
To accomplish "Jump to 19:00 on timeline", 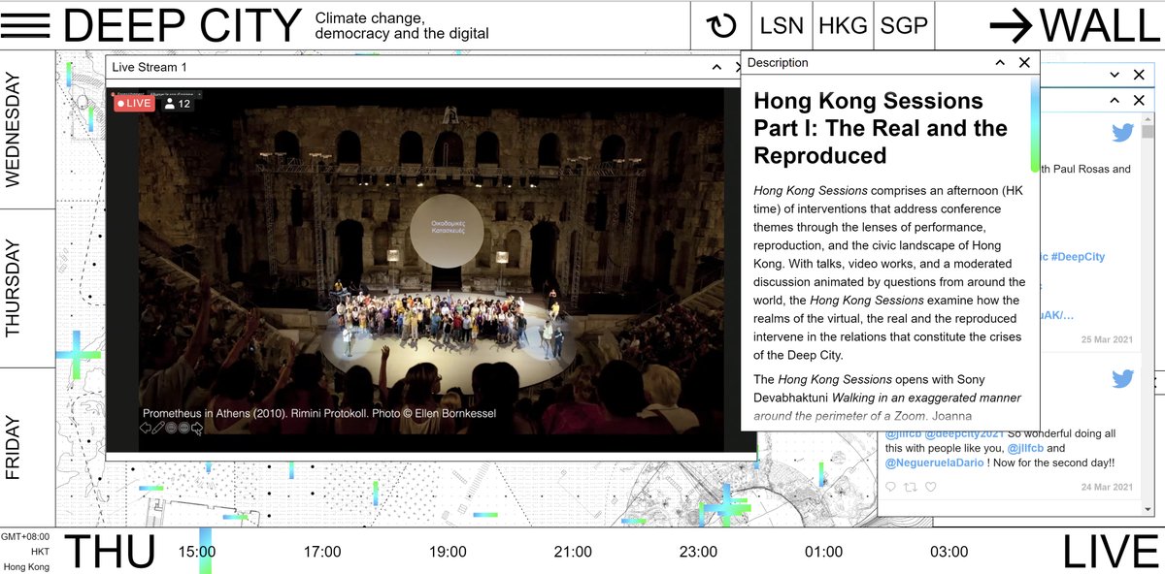I will [x=448, y=552].
